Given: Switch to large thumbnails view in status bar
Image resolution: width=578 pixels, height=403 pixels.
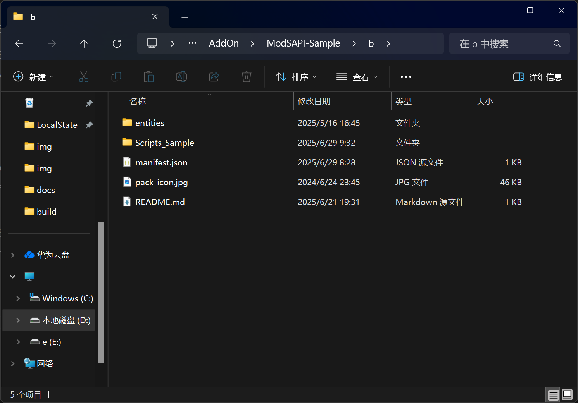Looking at the screenshot, I should (567, 394).
